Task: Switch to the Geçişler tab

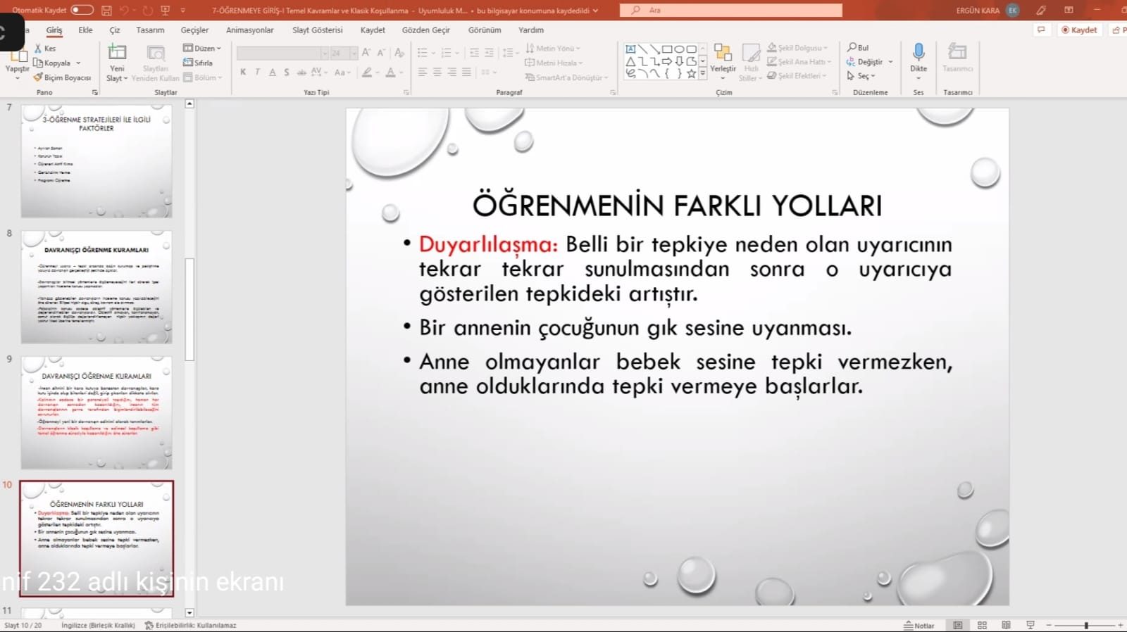Action: (194, 30)
